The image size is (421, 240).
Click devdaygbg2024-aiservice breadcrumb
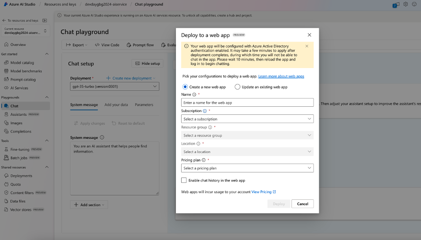(x=106, y=4)
